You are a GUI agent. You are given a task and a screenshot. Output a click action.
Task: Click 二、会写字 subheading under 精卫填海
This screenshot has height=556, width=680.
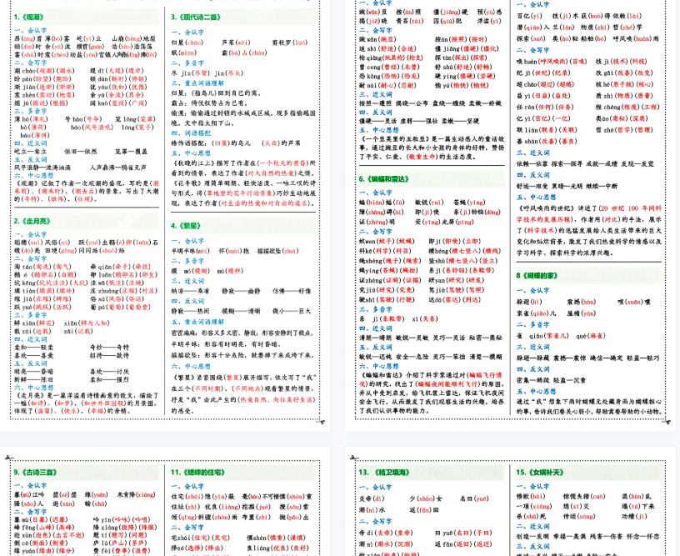coord(375,523)
